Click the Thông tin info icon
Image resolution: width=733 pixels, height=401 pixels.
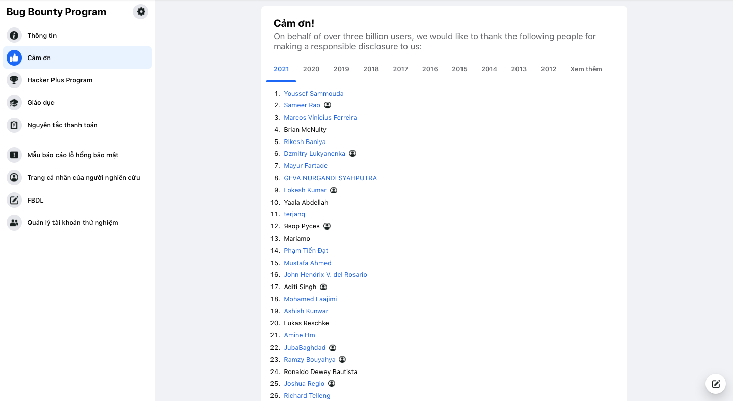coord(14,36)
